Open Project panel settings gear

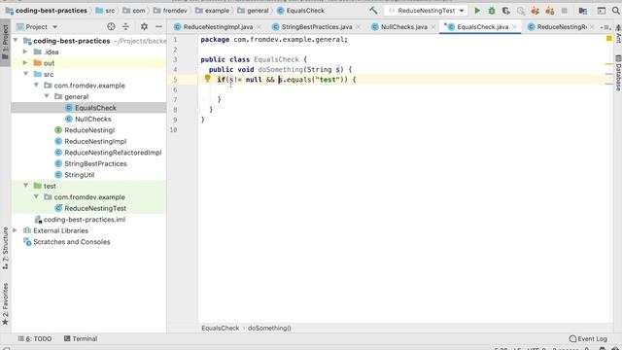[x=144, y=26]
